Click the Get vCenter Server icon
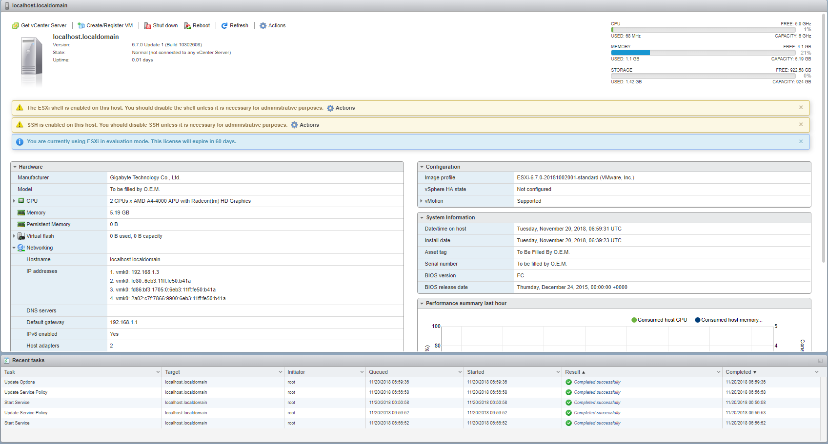The width and height of the screenshot is (828, 444). [16, 26]
